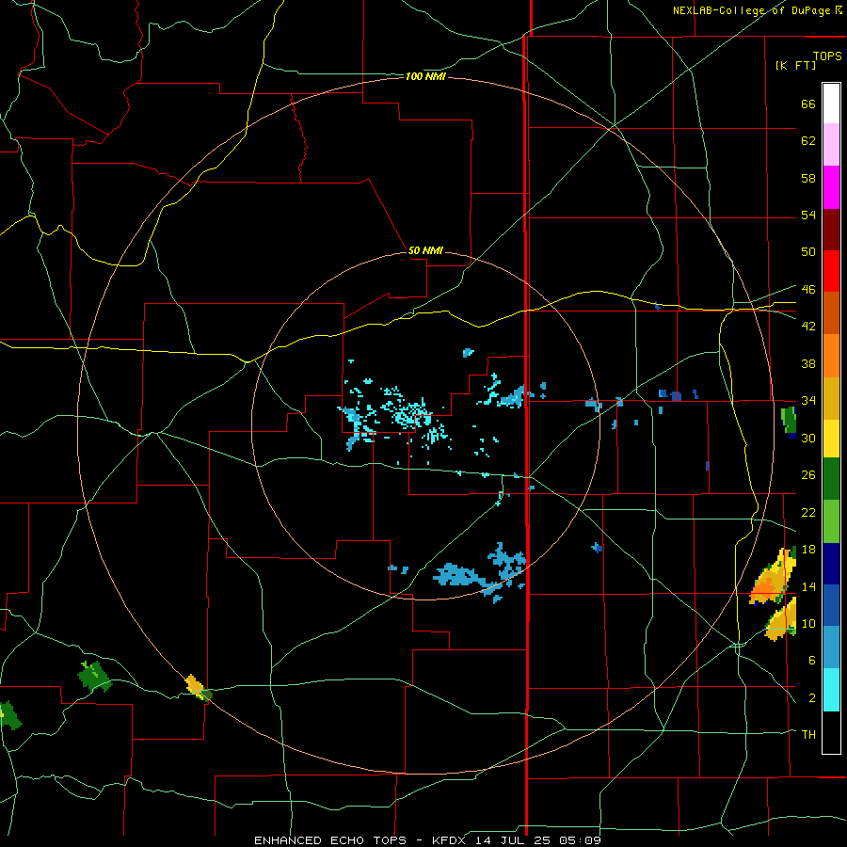847x847 pixels.
Task: Click the 100 NMI range ring label
Action: click(x=425, y=76)
